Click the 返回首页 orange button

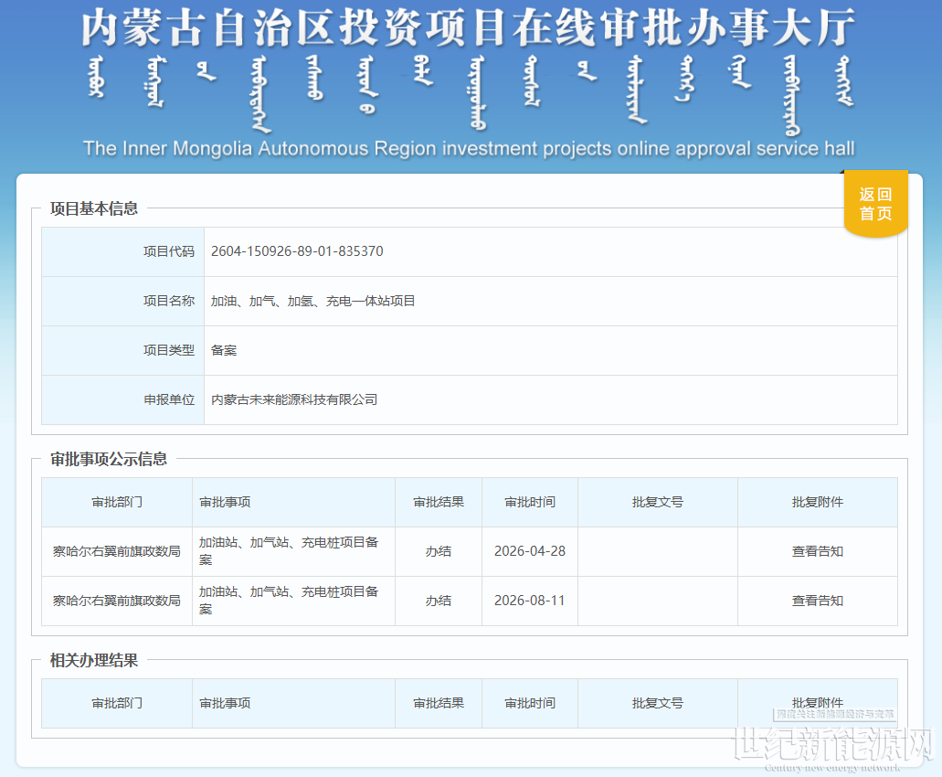coord(875,204)
